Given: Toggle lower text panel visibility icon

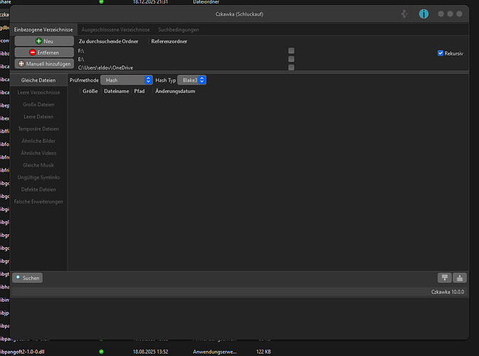Looking at the screenshot, I should 459,278.
